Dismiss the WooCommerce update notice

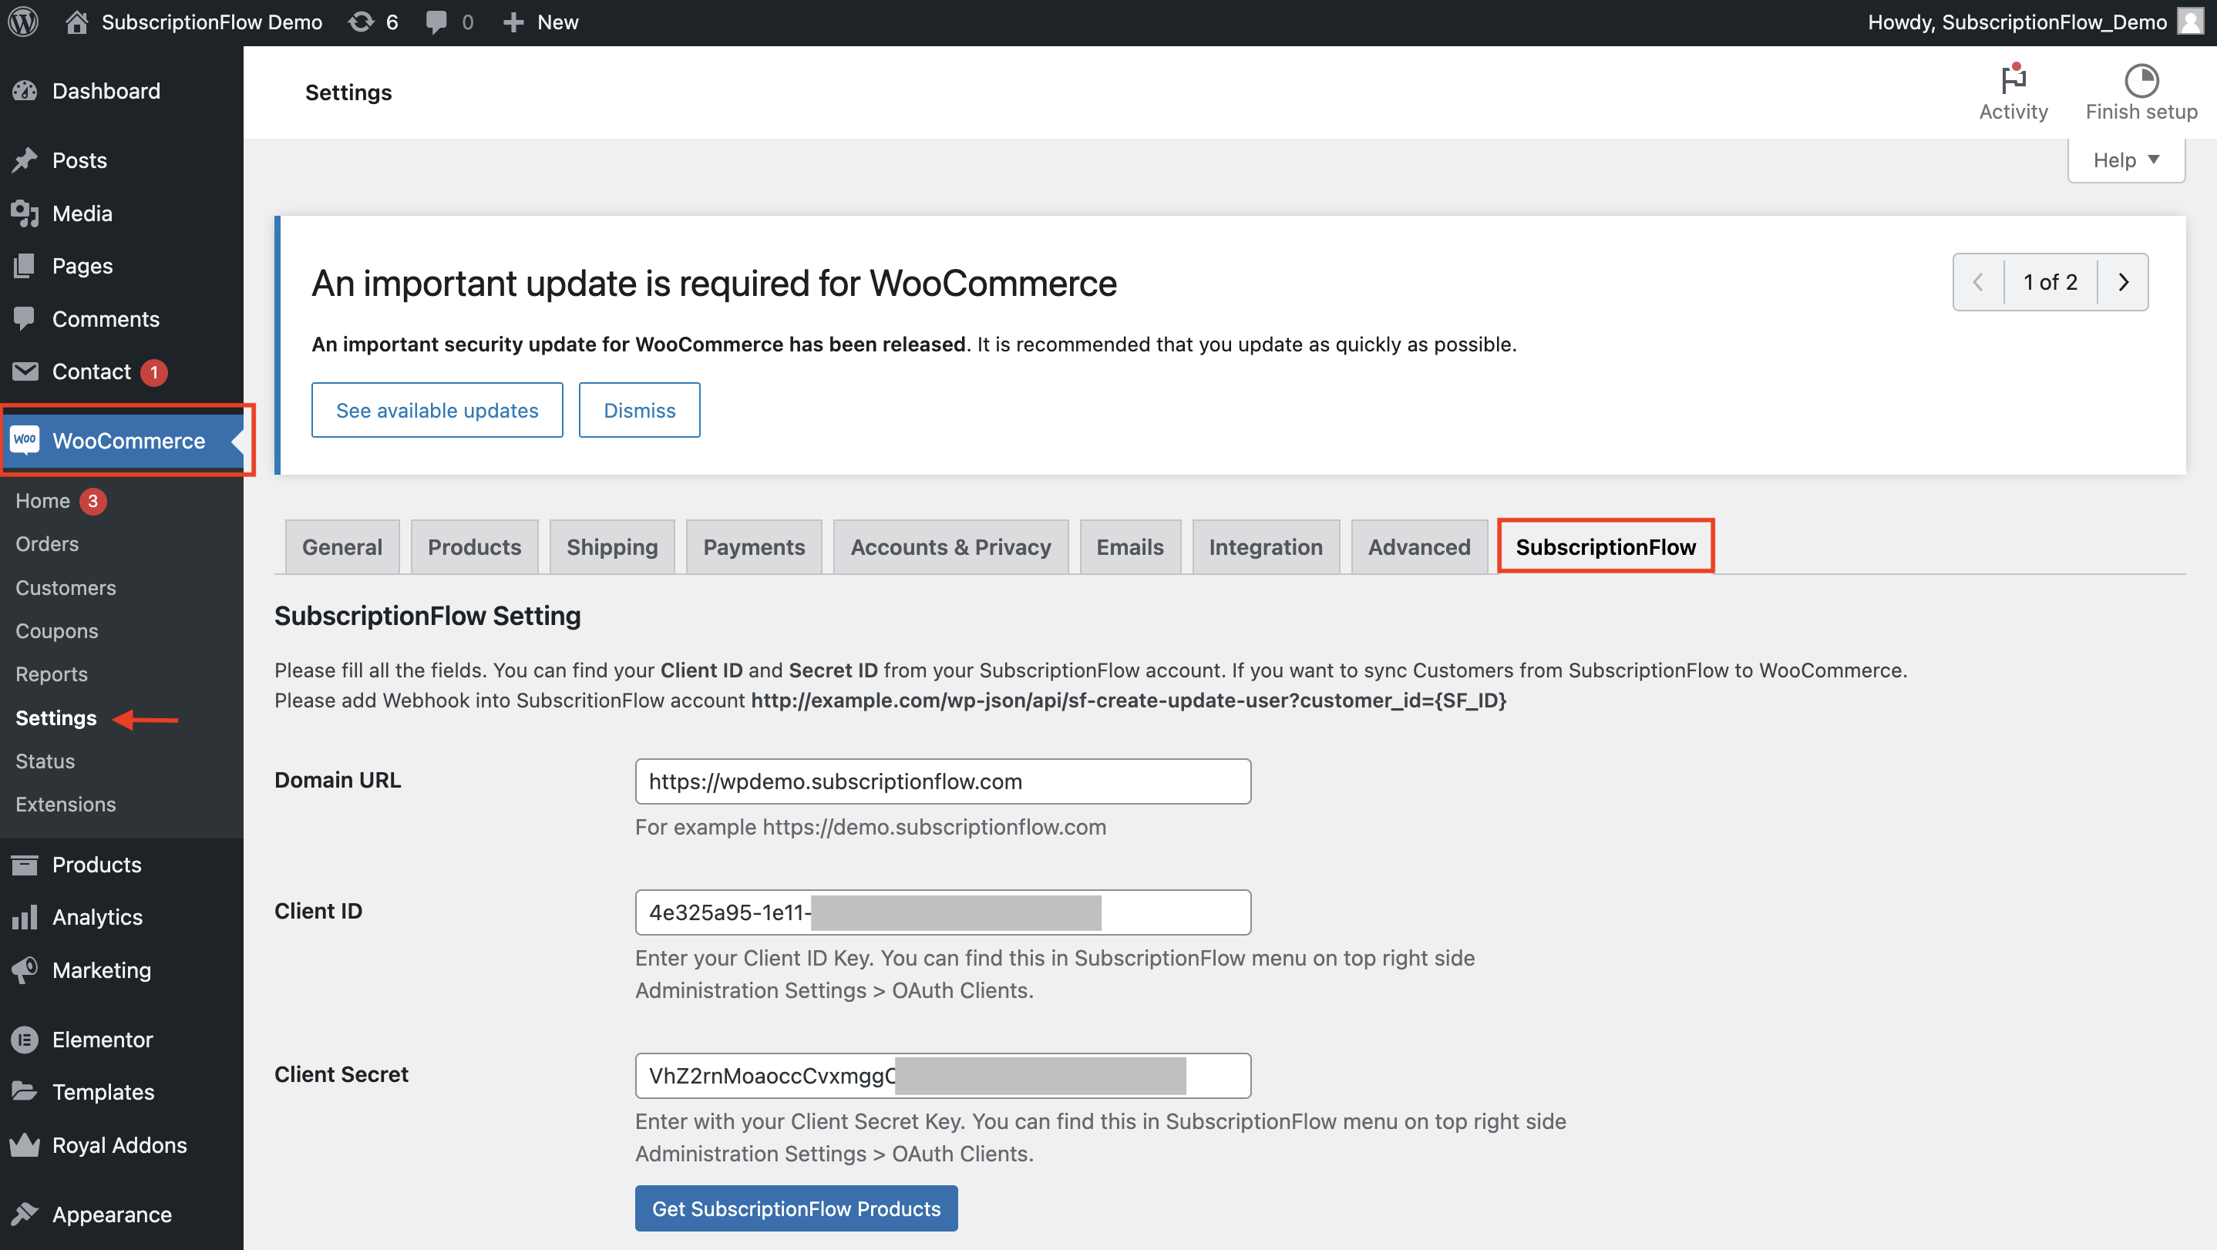pos(640,410)
